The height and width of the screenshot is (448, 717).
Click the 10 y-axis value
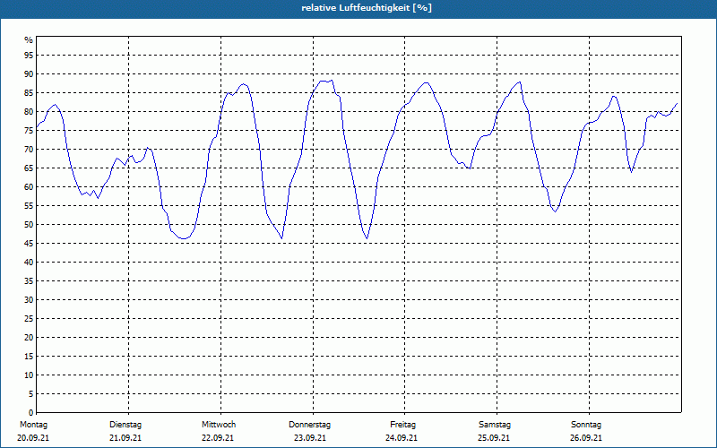pos(29,375)
